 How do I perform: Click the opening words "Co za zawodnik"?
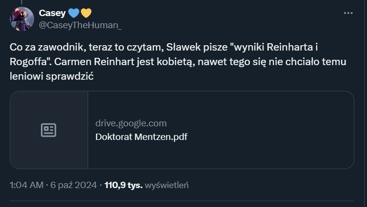tap(41, 47)
